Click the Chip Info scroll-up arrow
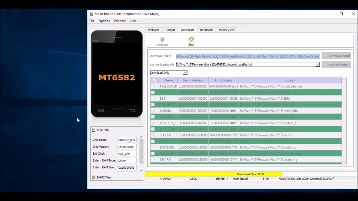Screen dimensions: 358x201 tap(141, 137)
